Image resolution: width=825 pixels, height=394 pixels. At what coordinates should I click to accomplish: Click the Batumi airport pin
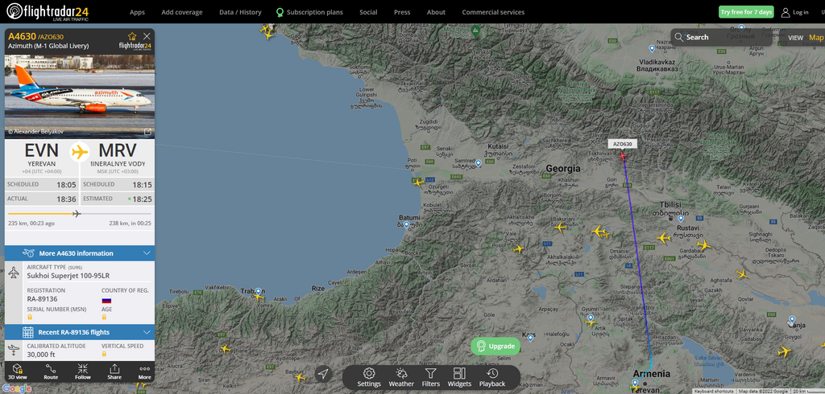[406, 225]
